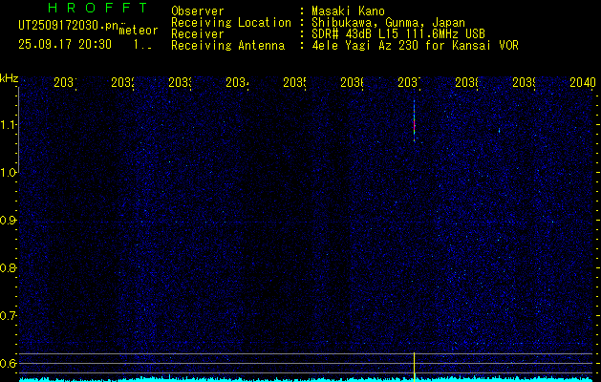Select the observer name Masaki Kano
Image resolution: width=601 pixels, height=382 pixels.
(x=348, y=11)
